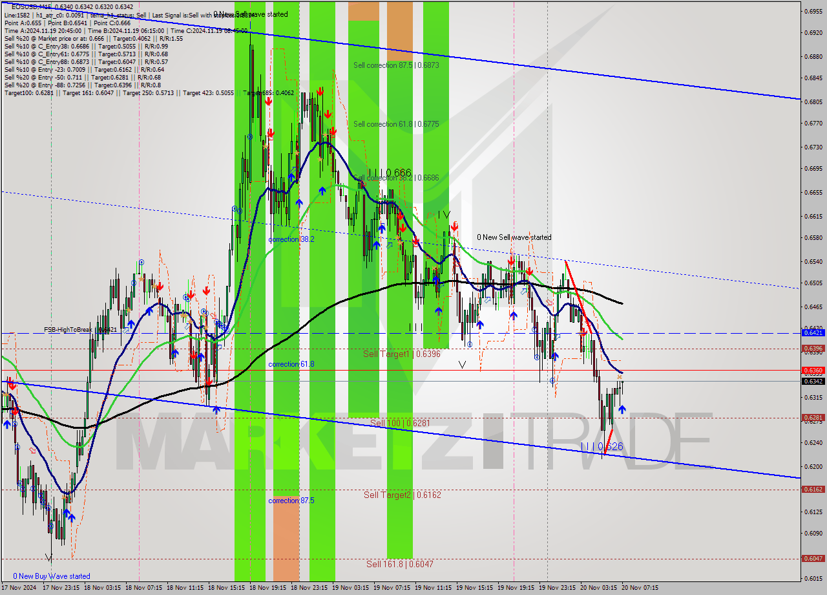Click the 0.6090 tick on price axis

[x=813, y=533]
